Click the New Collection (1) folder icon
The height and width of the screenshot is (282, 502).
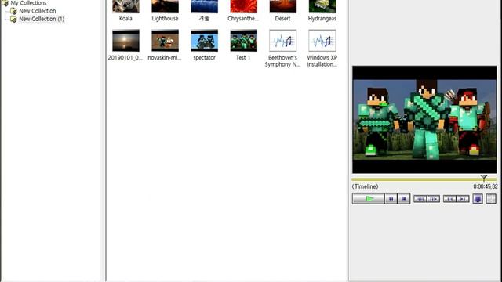(x=13, y=19)
